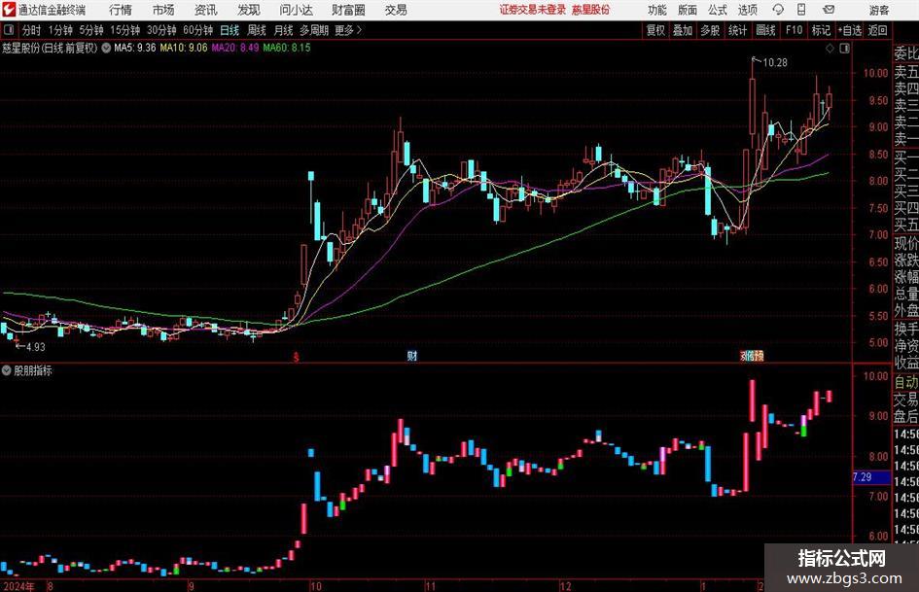Screen dimensions: 919x592
Task: Click the 股朋指标 sub-chart title
Action: coord(33,370)
